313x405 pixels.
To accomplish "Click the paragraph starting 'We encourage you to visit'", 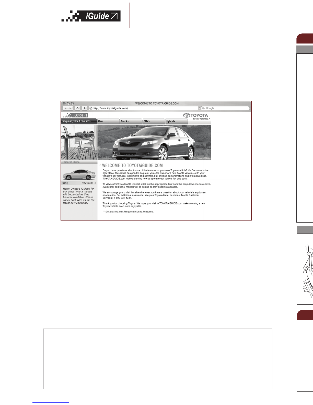I will pyautogui.click(x=154, y=195).
